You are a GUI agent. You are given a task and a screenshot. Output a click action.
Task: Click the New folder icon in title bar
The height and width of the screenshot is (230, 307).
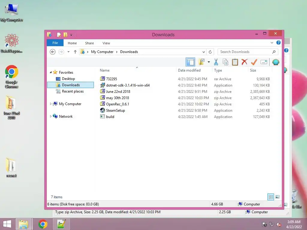click(65, 35)
